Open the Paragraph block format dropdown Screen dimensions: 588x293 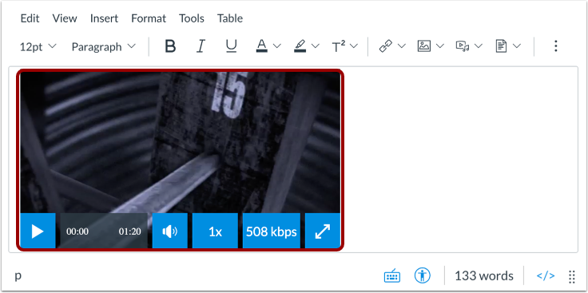click(x=103, y=47)
